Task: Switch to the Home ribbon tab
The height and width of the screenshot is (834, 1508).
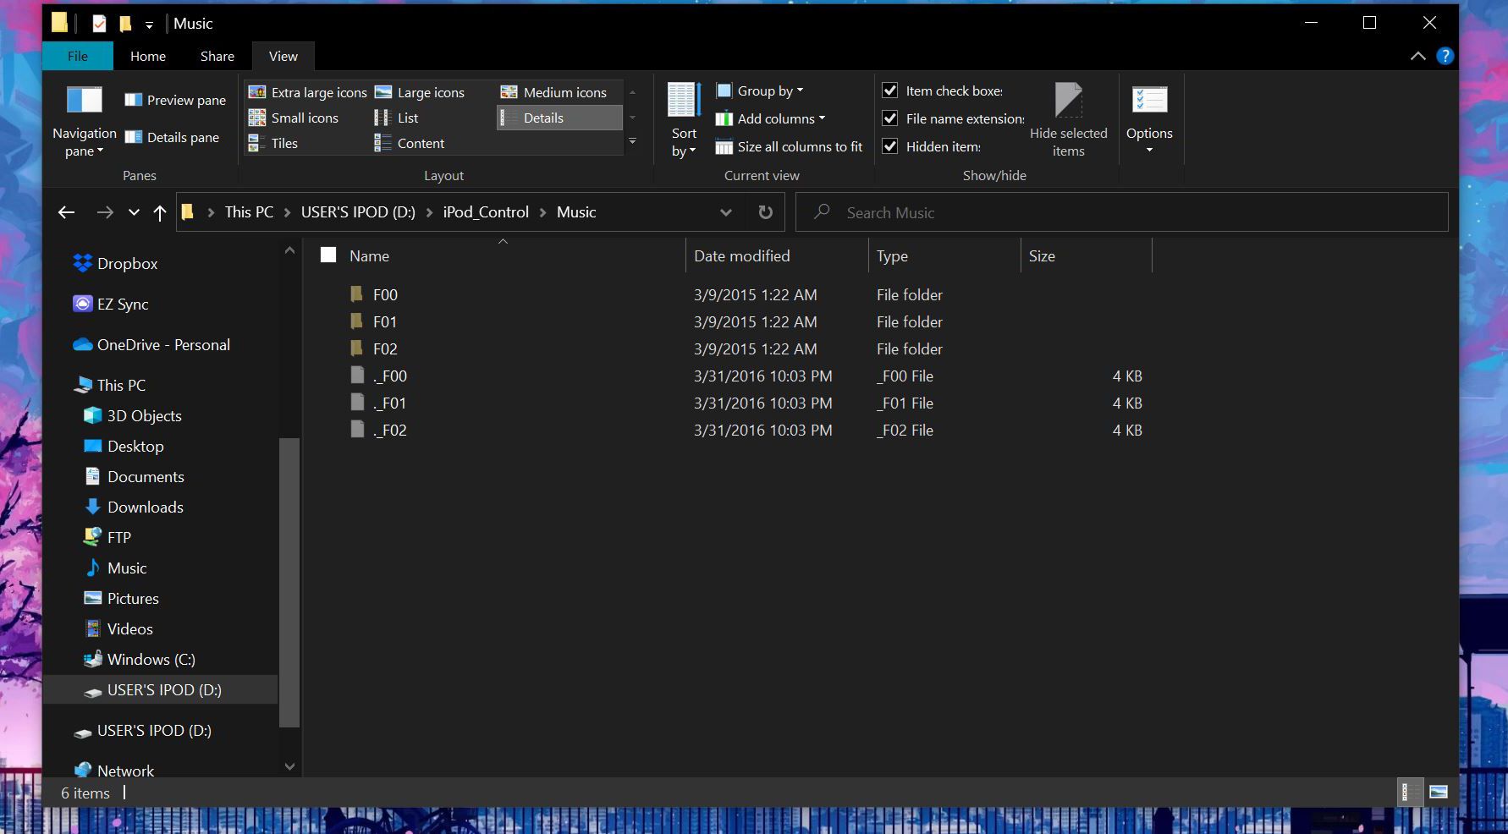Action: point(147,56)
